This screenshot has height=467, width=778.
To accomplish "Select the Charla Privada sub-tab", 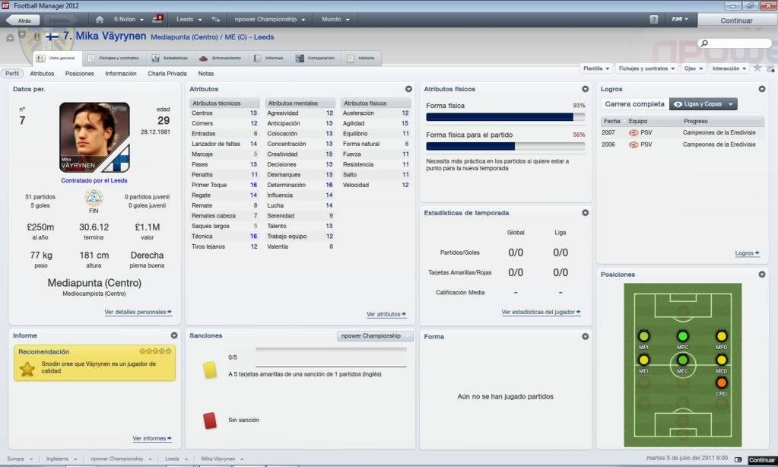I will click(x=167, y=74).
